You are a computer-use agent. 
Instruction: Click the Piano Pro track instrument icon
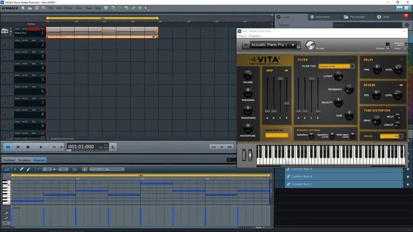pyautogui.click(x=5, y=31)
